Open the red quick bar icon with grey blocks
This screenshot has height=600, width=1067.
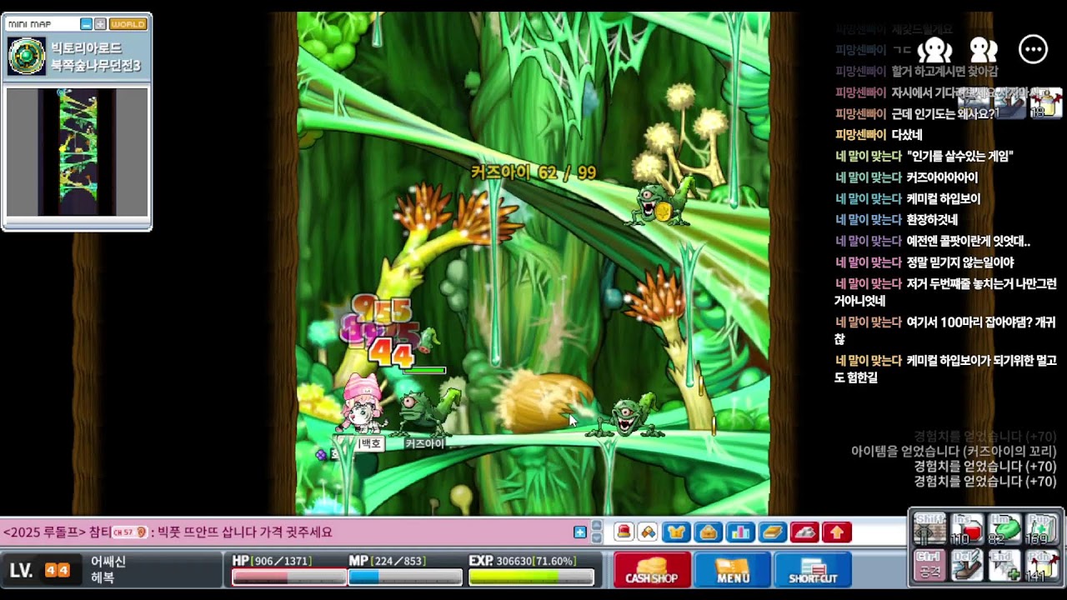(804, 532)
